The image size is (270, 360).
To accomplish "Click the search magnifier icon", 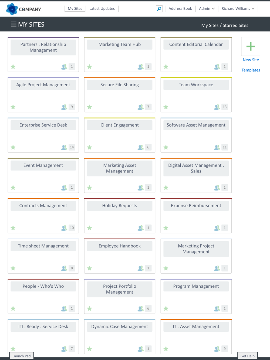I will click(x=159, y=9).
